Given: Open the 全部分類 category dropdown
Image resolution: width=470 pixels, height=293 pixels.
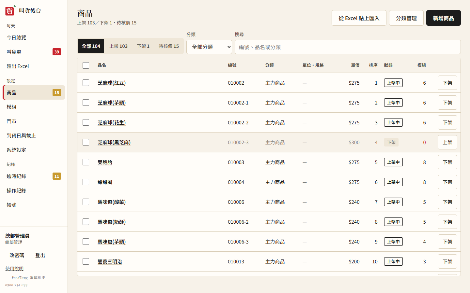Looking at the screenshot, I should tap(209, 47).
